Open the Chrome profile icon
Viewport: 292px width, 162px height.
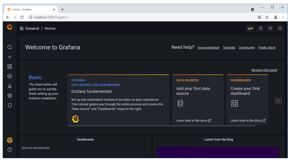(276, 17)
